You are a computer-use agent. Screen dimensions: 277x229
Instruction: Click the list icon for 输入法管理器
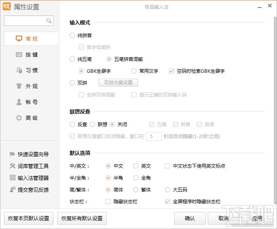point(12,178)
